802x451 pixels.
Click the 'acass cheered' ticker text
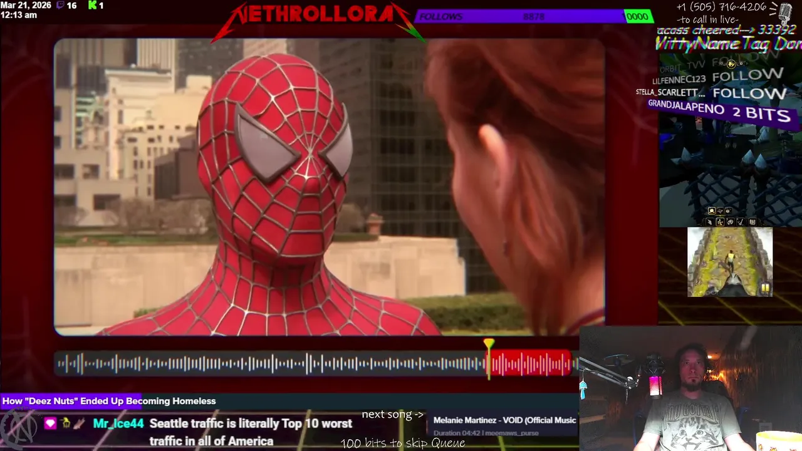726,30
